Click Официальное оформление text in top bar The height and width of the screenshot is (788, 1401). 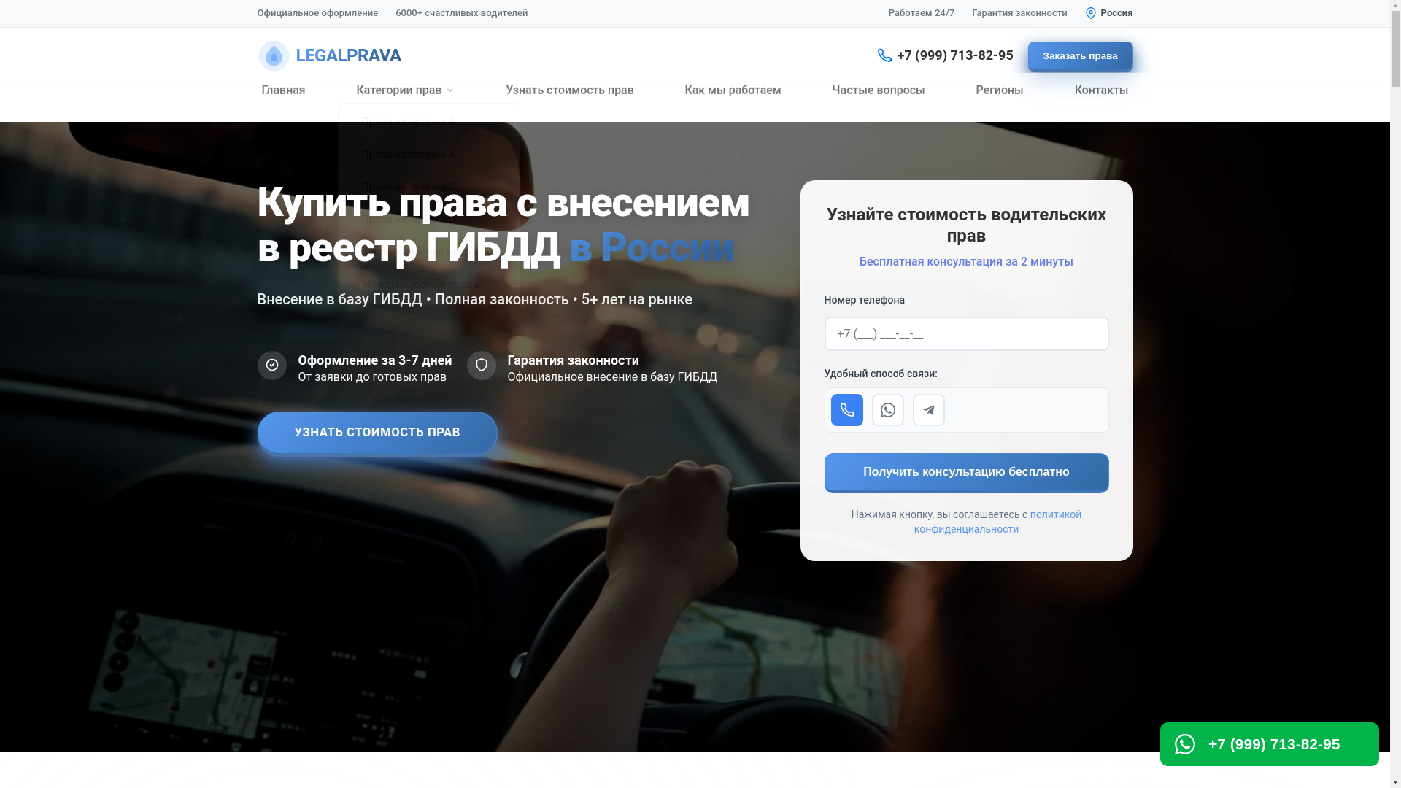point(317,13)
